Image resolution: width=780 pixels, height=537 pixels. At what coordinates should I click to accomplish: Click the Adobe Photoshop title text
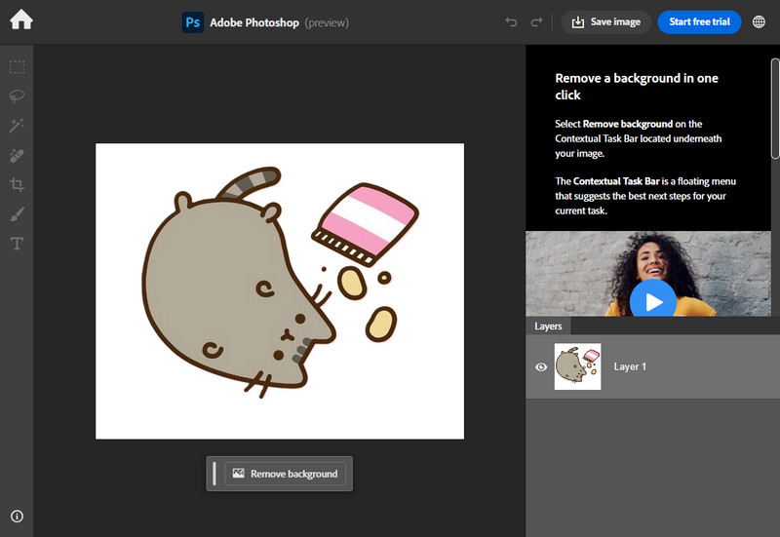pyautogui.click(x=254, y=22)
